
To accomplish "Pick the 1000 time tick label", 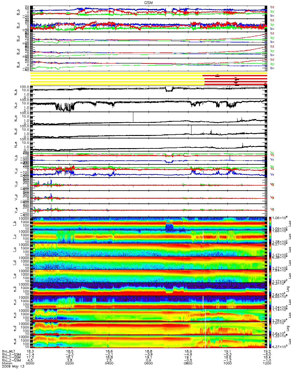I will coord(227,364).
